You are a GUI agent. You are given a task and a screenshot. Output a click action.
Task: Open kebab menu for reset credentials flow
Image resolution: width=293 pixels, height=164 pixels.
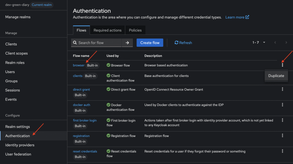point(282,151)
